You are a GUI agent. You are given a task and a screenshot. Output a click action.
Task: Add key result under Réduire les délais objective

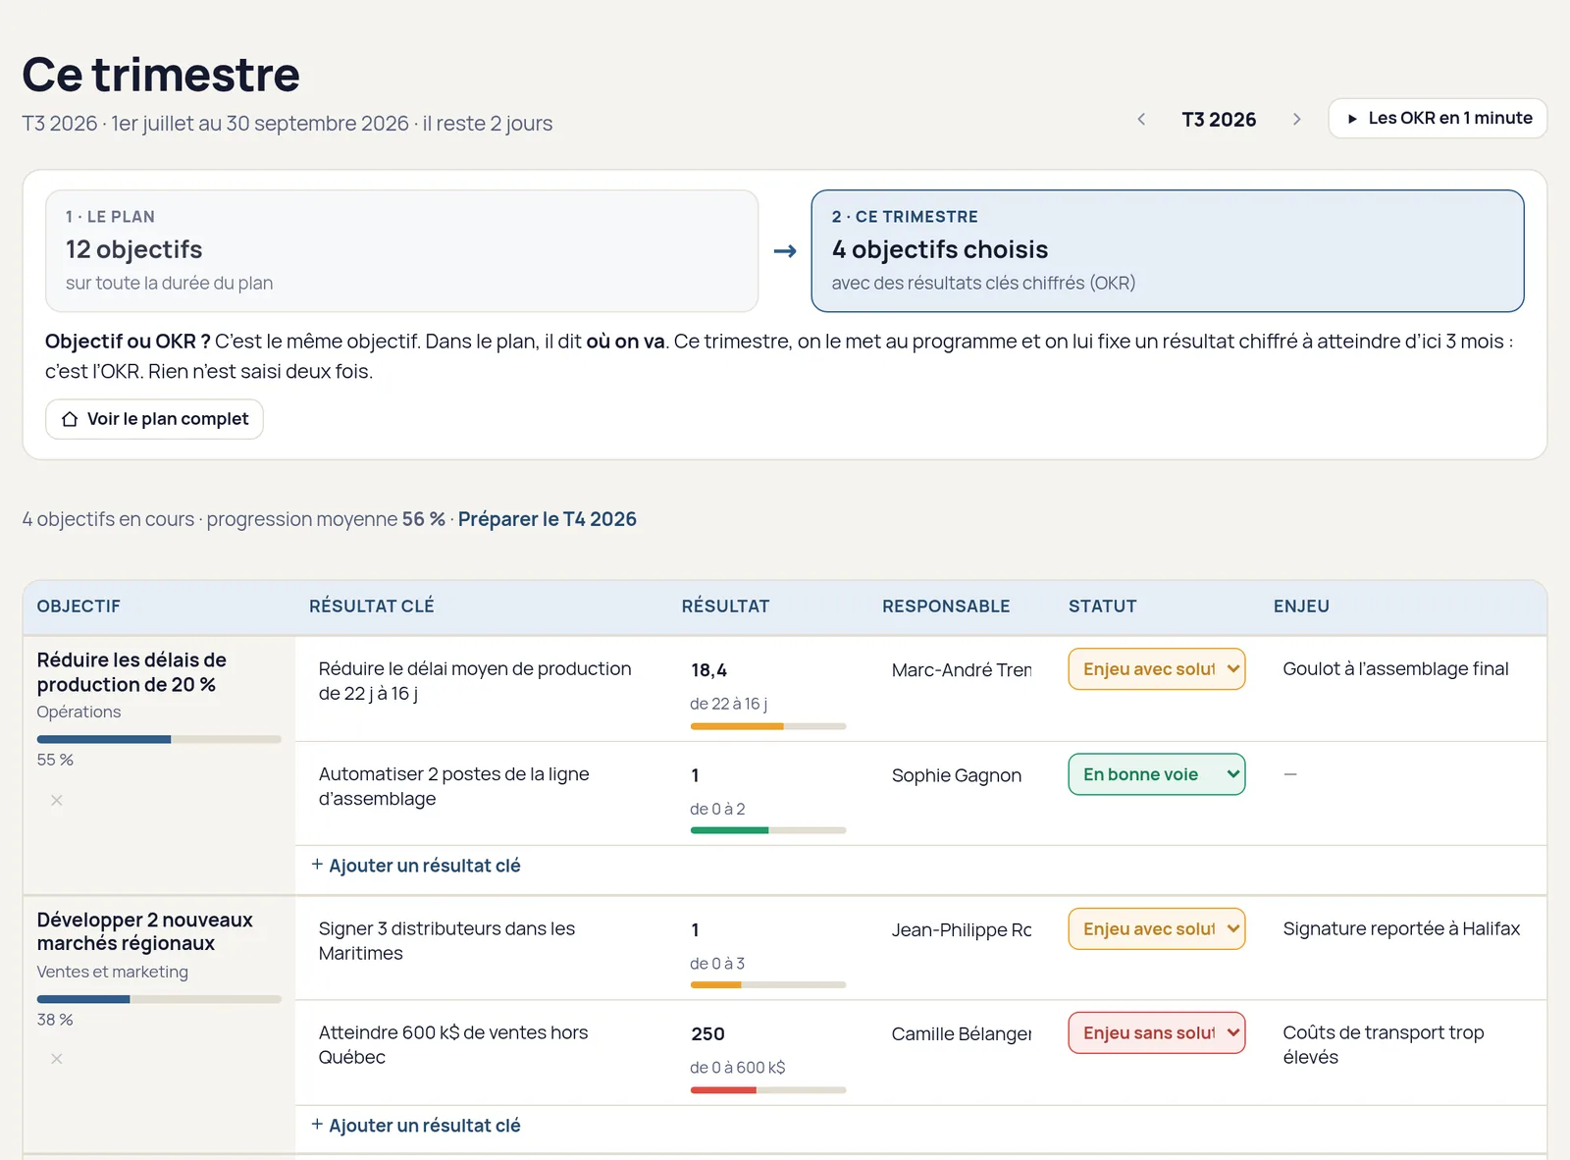416,866
